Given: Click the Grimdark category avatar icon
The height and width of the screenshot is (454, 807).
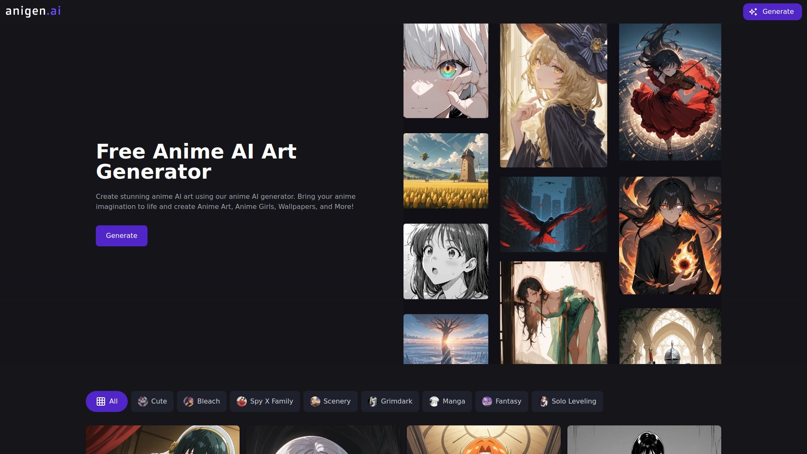Looking at the screenshot, I should point(373,401).
